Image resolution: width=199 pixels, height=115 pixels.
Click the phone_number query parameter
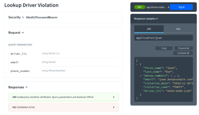pyautogui.click(x=20, y=71)
